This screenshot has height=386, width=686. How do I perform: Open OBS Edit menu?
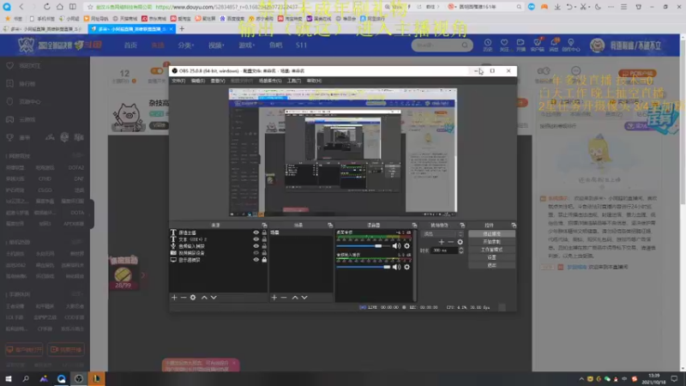(x=198, y=81)
